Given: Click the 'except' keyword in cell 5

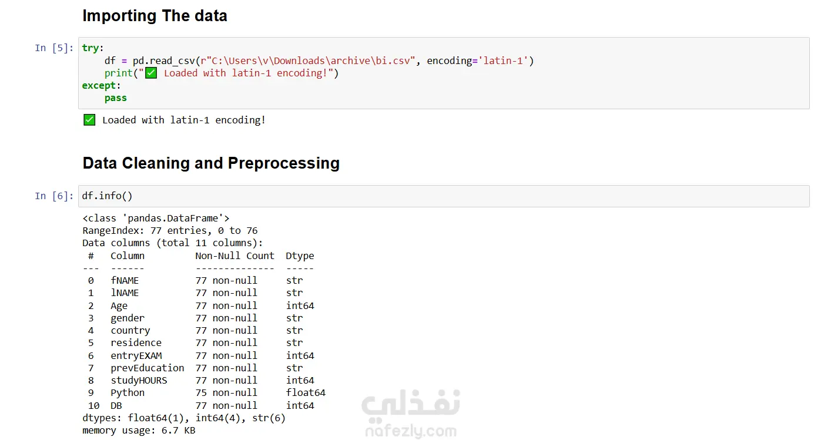Looking at the screenshot, I should [99, 86].
